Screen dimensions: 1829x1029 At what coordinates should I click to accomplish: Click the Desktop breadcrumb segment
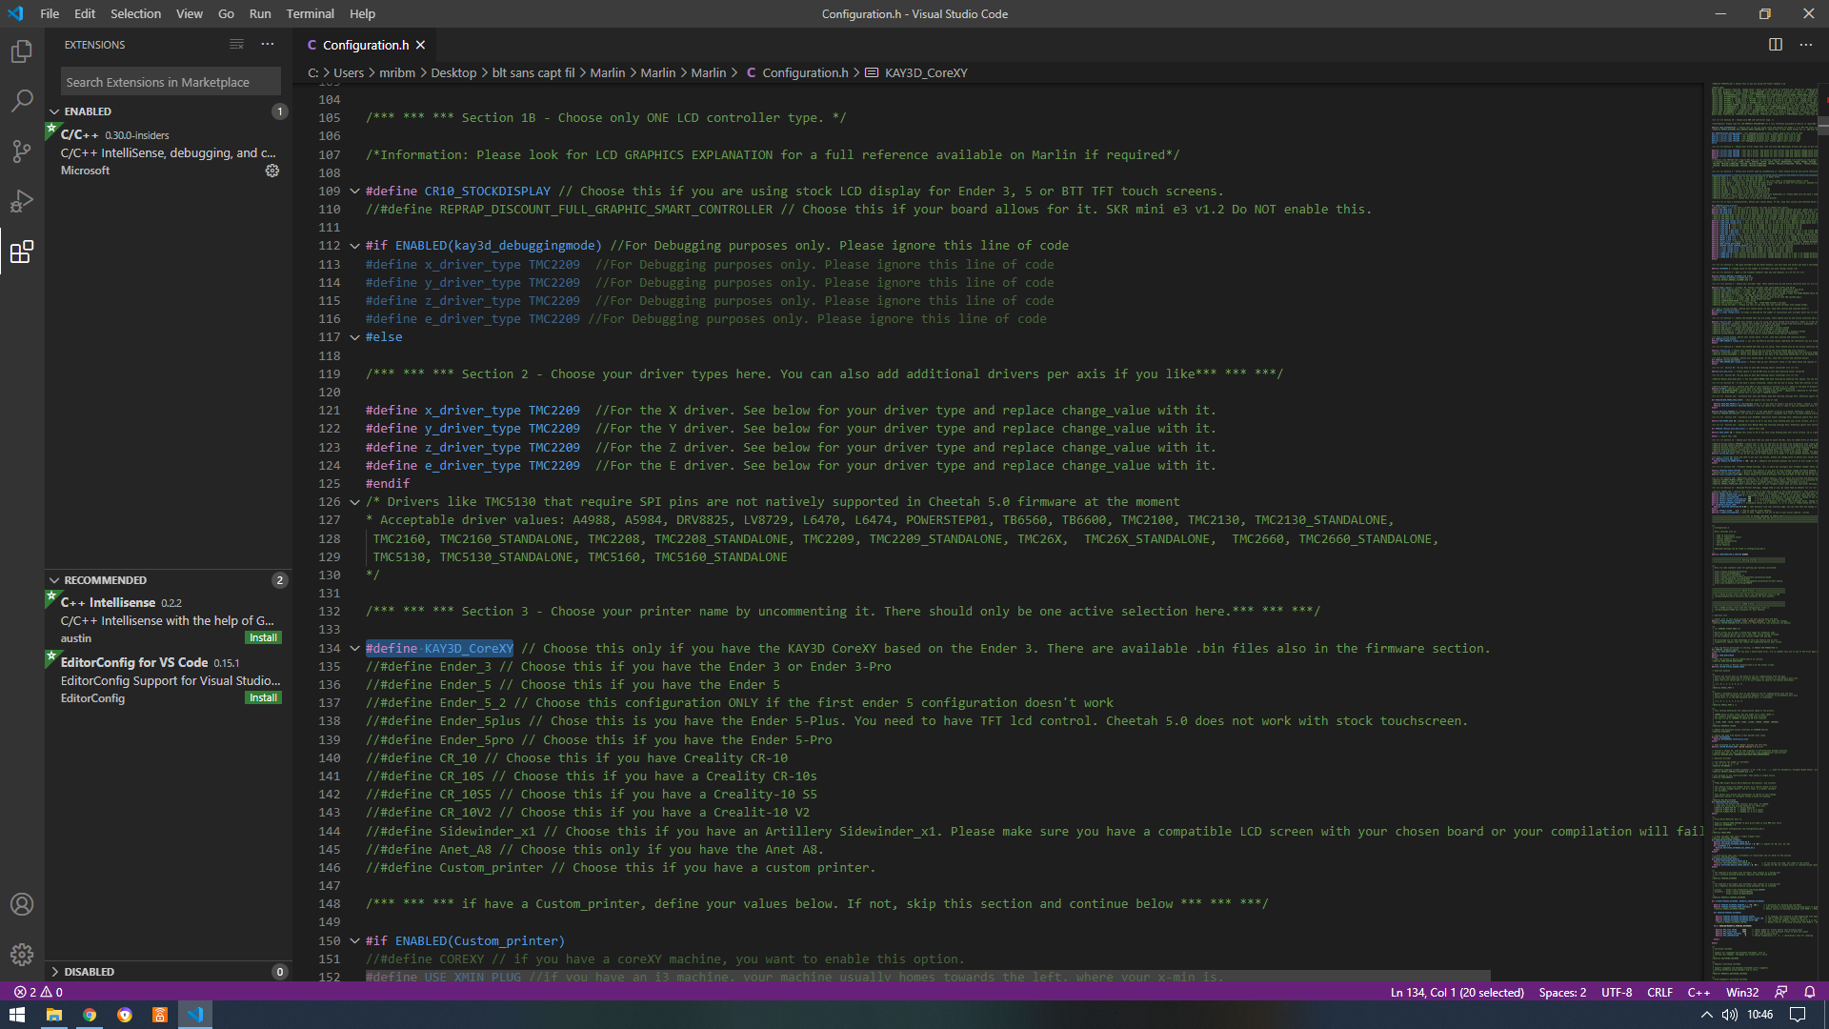(x=453, y=72)
